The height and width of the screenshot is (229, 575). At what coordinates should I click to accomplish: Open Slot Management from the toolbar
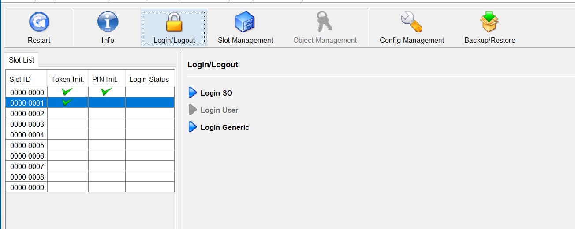(245, 22)
